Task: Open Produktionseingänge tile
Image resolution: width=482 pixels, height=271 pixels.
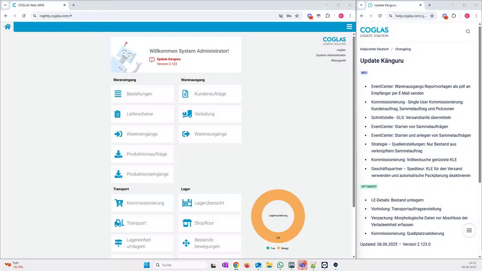Action: click(142, 174)
